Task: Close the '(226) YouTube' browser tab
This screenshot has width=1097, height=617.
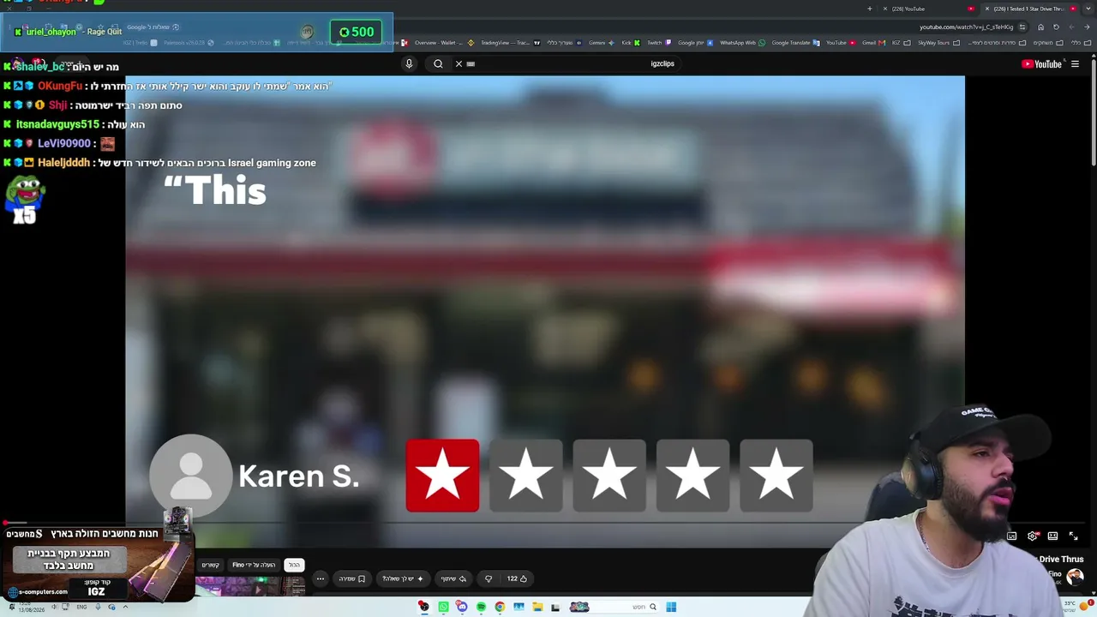Action: coord(885,9)
